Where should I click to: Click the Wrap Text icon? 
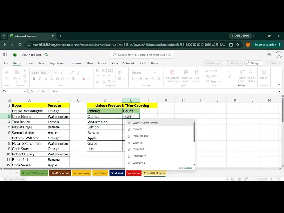pyautogui.click(x=119, y=73)
